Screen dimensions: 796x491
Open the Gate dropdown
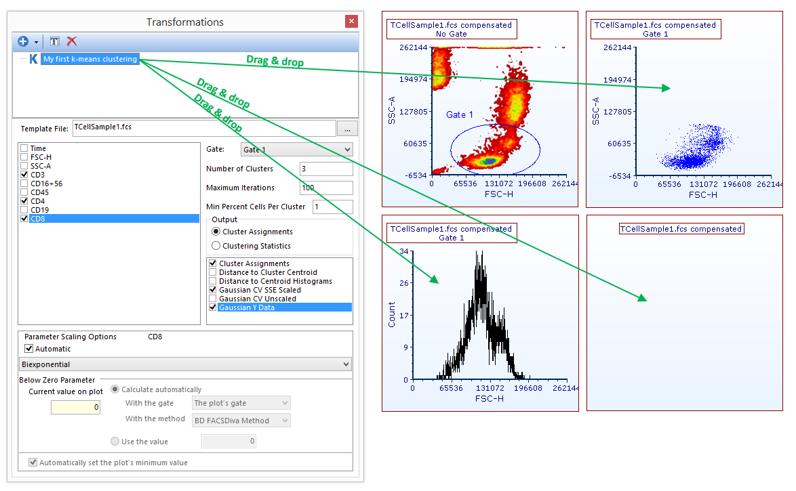(x=297, y=150)
